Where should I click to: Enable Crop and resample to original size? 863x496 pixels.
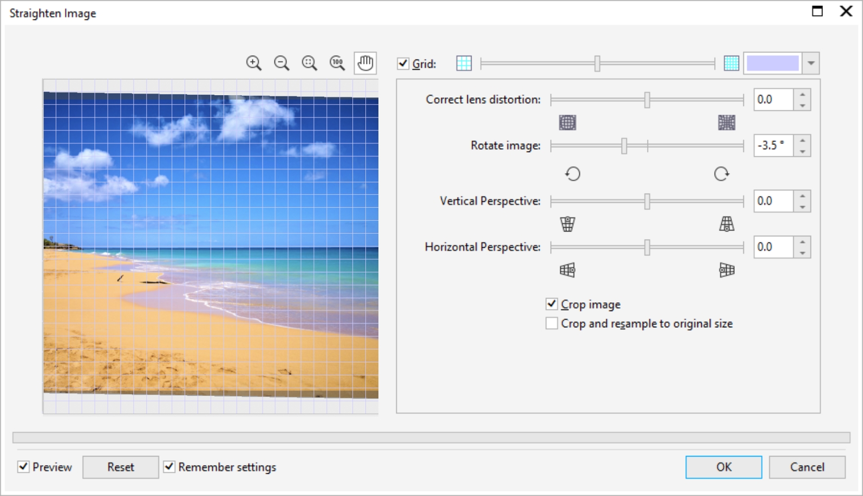coord(552,323)
